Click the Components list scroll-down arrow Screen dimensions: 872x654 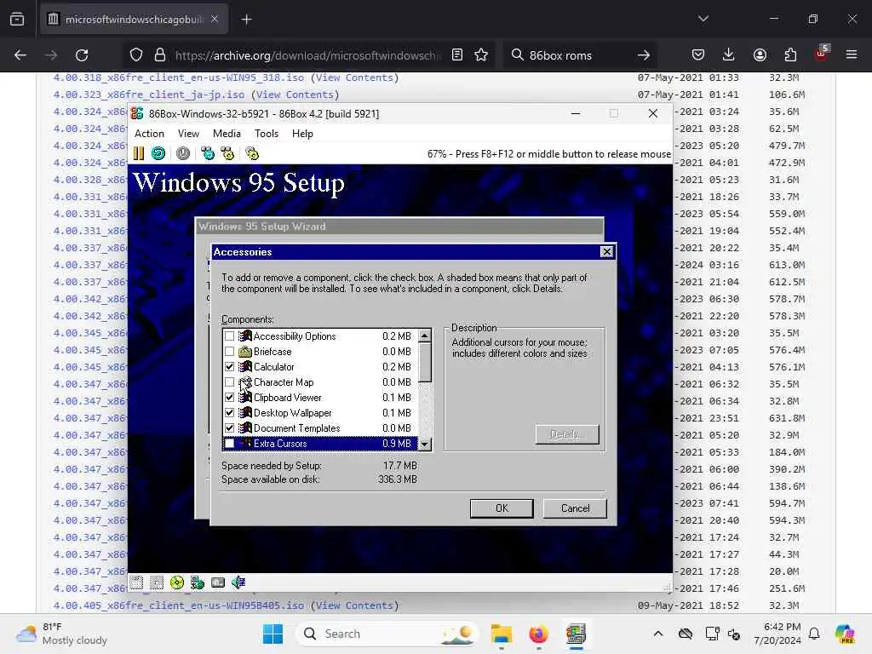(424, 444)
